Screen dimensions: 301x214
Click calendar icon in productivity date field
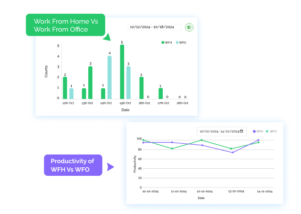241,131
